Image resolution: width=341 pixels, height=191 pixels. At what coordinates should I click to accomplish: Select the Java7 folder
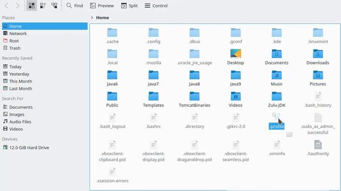pyautogui.click(x=153, y=79)
